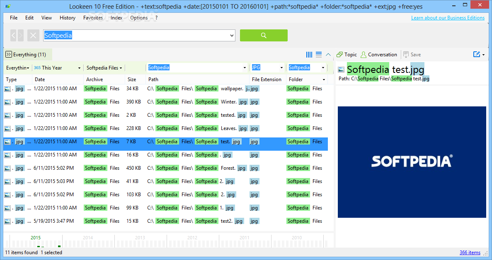This screenshot has width=492, height=260.
Task: Click the Everything tab expand arrows icon
Action: pyautogui.click(x=8, y=55)
